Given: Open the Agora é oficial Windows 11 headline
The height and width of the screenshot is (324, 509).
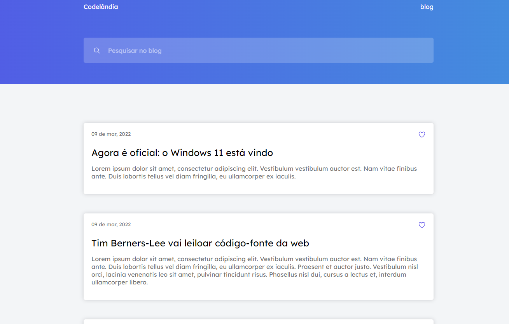Looking at the screenshot, I should [182, 153].
